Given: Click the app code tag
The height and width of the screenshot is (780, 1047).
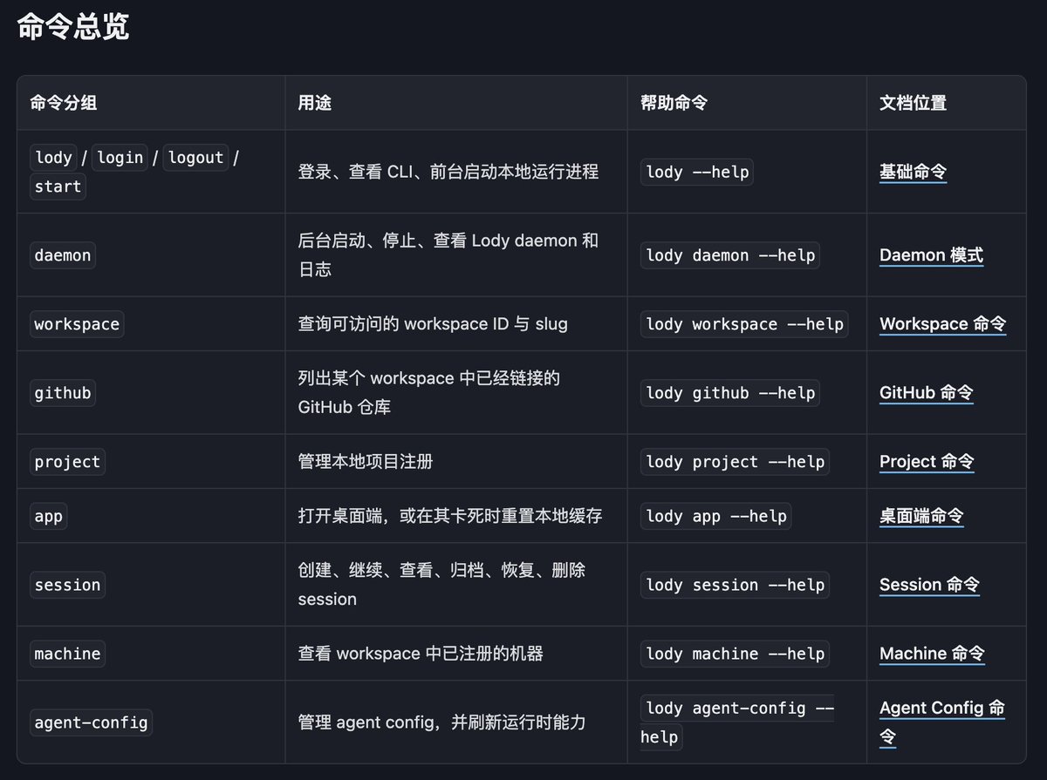Looking at the screenshot, I should pyautogui.click(x=48, y=516).
